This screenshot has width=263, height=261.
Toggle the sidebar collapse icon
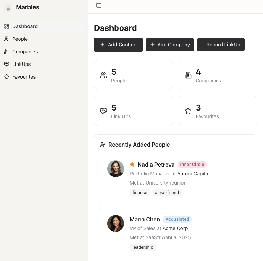pyautogui.click(x=99, y=5)
